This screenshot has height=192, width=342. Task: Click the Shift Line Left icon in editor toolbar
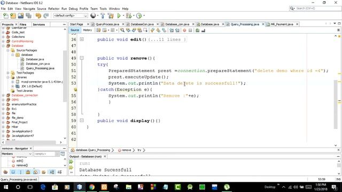(172, 30)
